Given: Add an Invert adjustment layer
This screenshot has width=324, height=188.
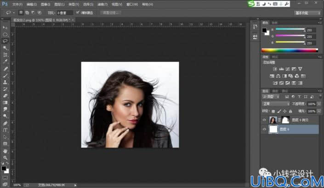Looking at the screenshot, I should click(x=275, y=83).
